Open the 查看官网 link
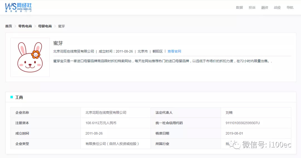 174,51
